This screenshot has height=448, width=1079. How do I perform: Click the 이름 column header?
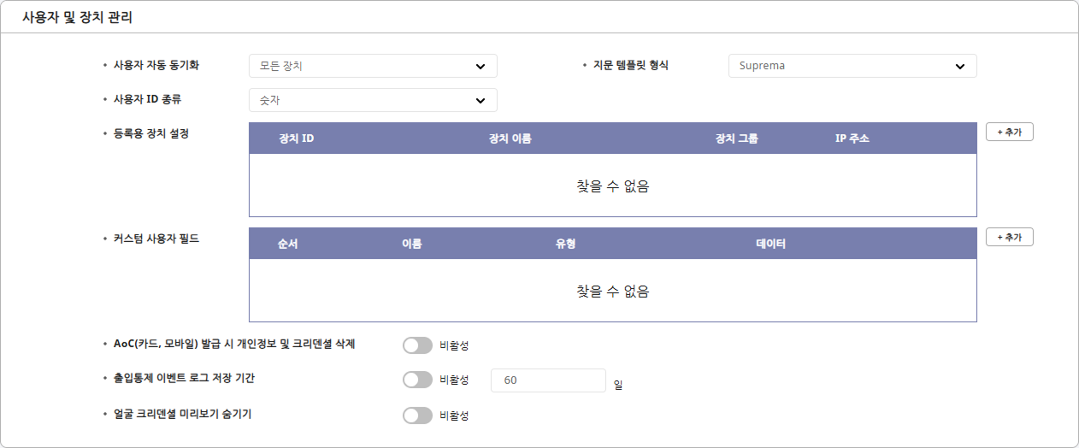[412, 244]
